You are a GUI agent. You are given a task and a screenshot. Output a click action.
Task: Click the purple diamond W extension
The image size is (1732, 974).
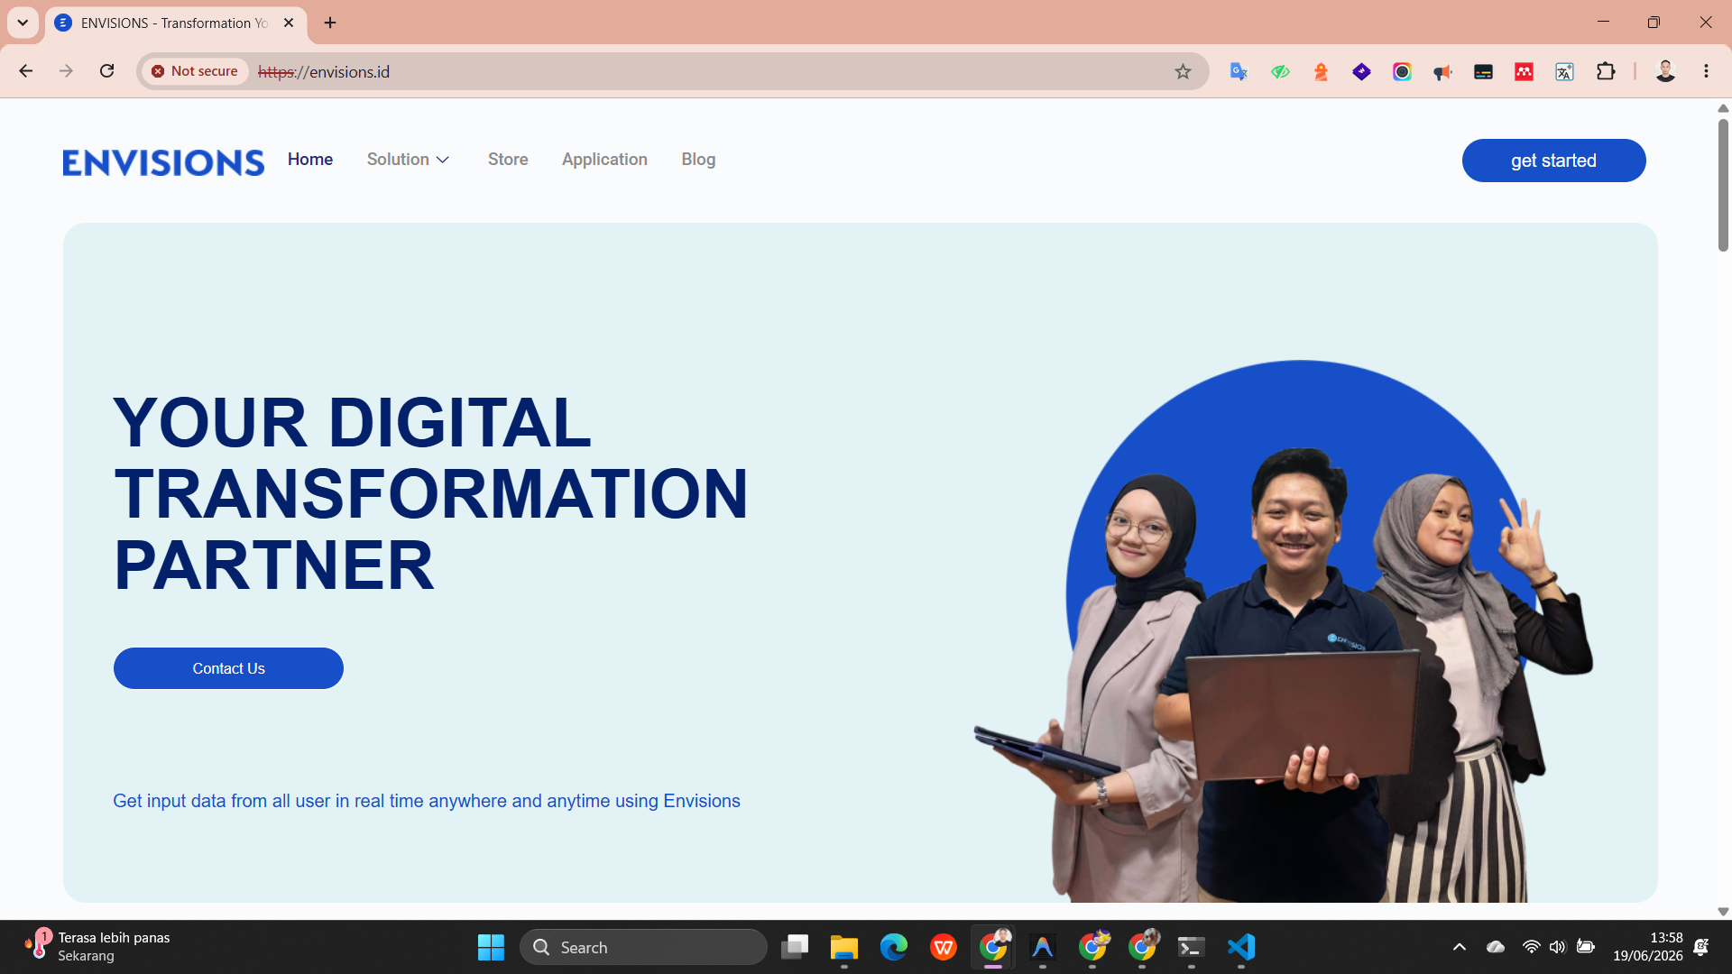coord(1361,71)
